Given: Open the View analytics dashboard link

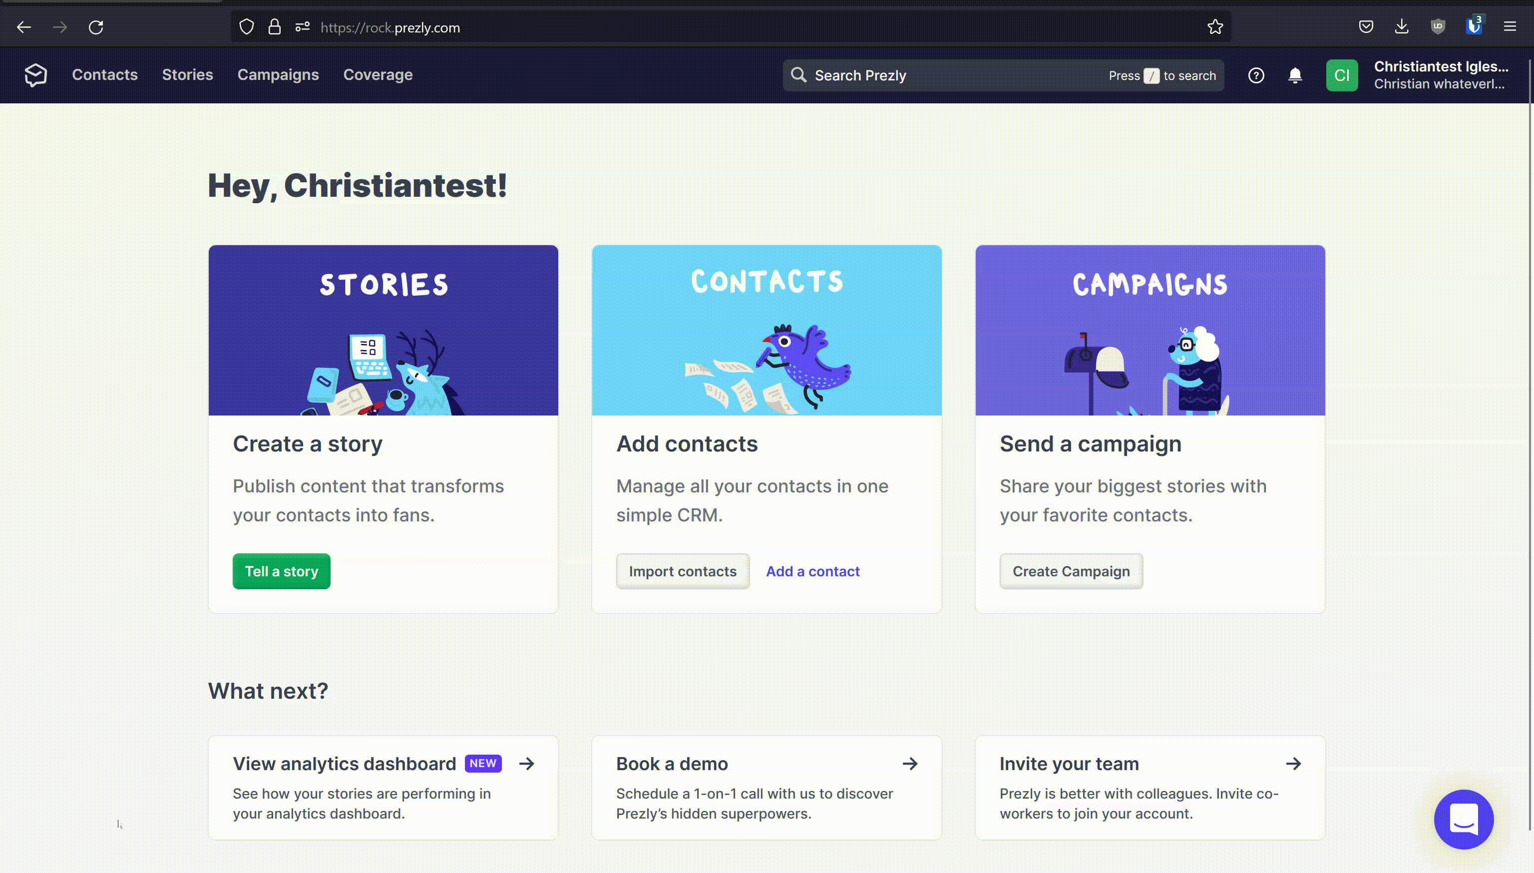Looking at the screenshot, I should pyautogui.click(x=345, y=763).
